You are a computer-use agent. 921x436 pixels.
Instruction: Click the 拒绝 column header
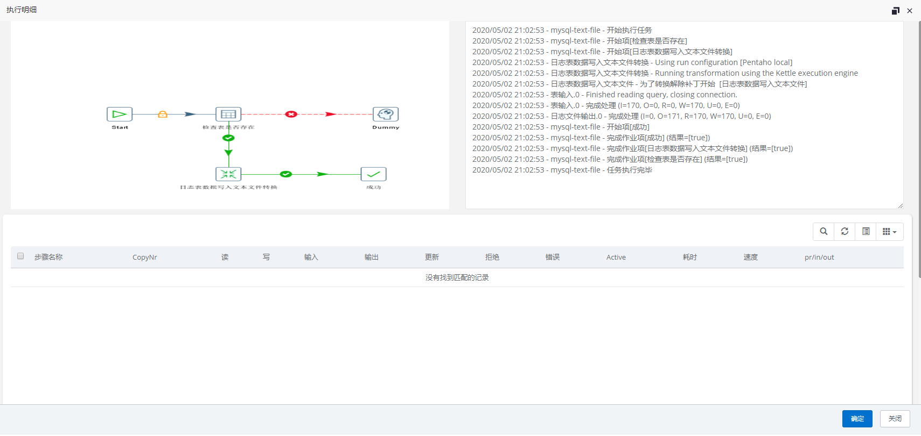[x=492, y=258]
